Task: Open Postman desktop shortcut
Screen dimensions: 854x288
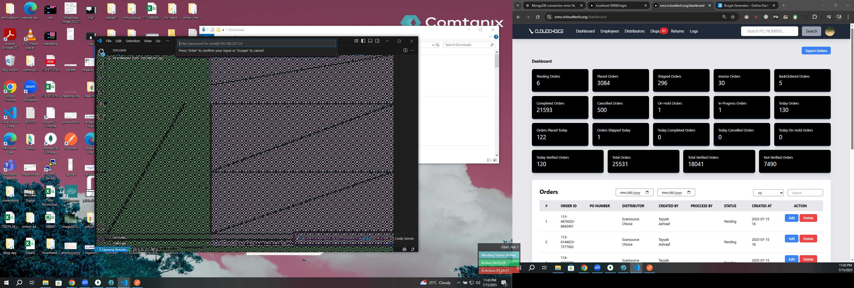Action: 71,141
